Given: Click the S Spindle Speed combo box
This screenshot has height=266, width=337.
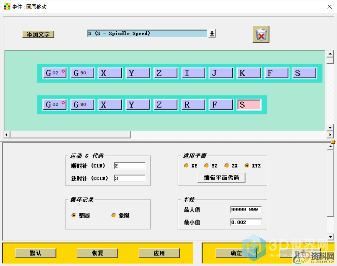Looking at the screenshot, I should coord(147,33).
